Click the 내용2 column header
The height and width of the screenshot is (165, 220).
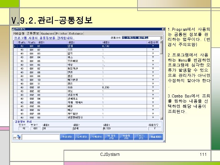(85, 42)
